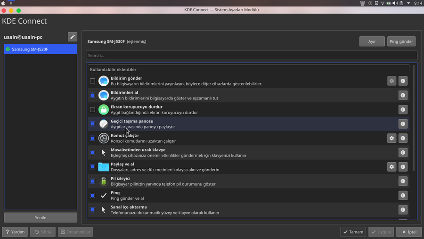
Task: Click the 'Ping gönder ve al' description
Action: (x=127, y=198)
